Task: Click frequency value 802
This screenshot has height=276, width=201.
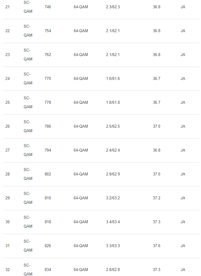Action: tap(48, 174)
